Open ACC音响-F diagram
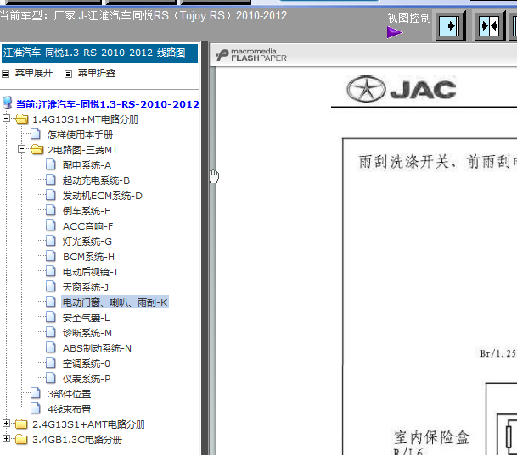Image resolution: width=517 pixels, height=455 pixels. (x=87, y=226)
